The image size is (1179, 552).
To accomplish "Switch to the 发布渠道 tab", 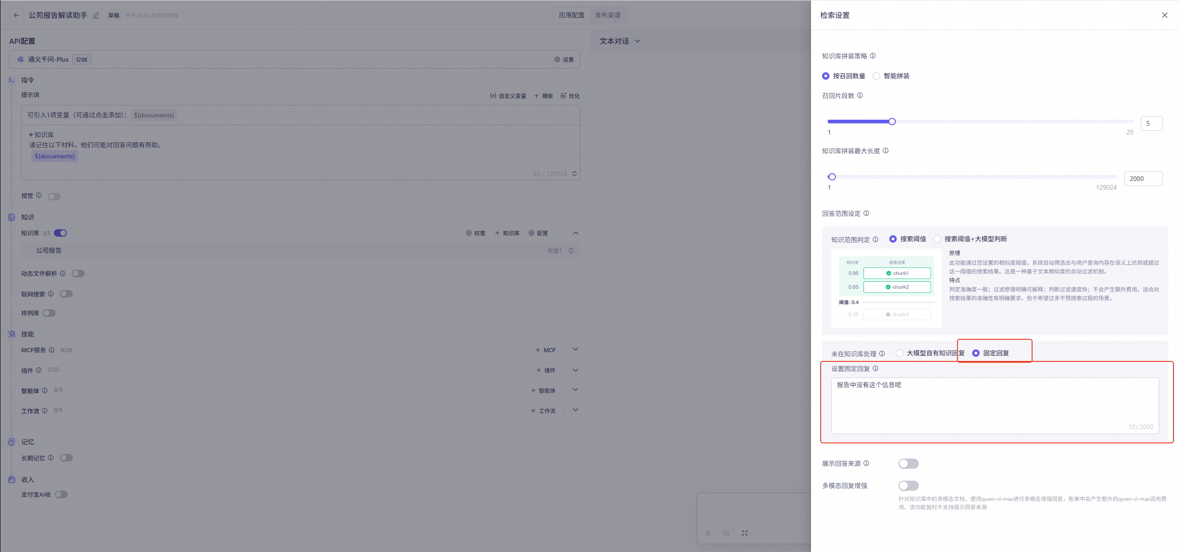I will 607,15.
